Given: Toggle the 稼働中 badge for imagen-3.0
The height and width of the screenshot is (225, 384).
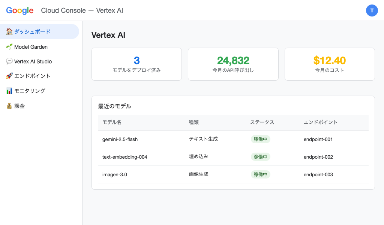Looking at the screenshot, I should (x=260, y=174).
